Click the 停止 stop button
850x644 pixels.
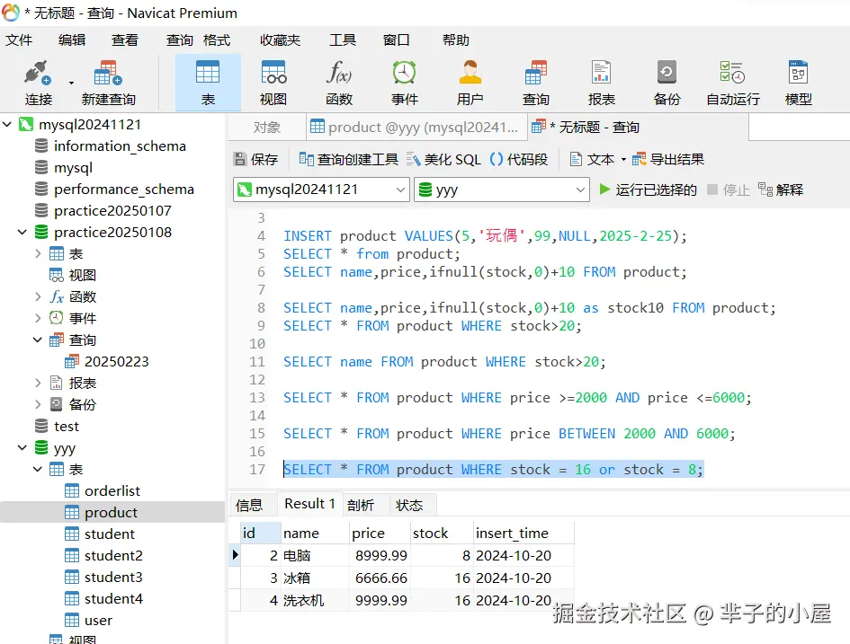tap(728, 190)
